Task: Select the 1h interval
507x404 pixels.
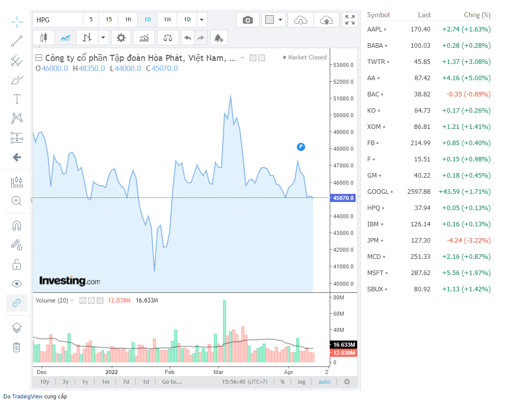Action: point(128,20)
